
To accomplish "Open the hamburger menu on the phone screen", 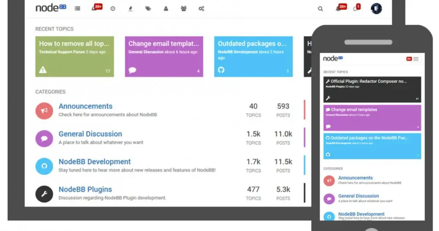I will (416, 59).
